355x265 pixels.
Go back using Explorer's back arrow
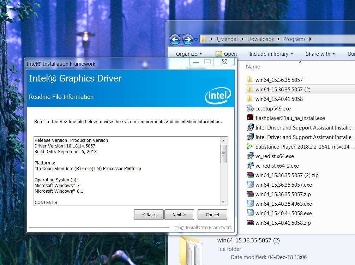coord(175,40)
